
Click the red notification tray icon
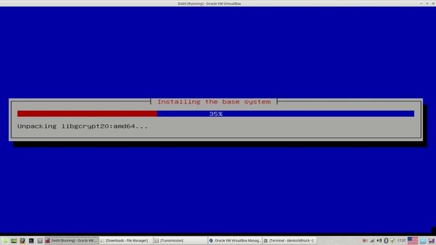(365, 240)
